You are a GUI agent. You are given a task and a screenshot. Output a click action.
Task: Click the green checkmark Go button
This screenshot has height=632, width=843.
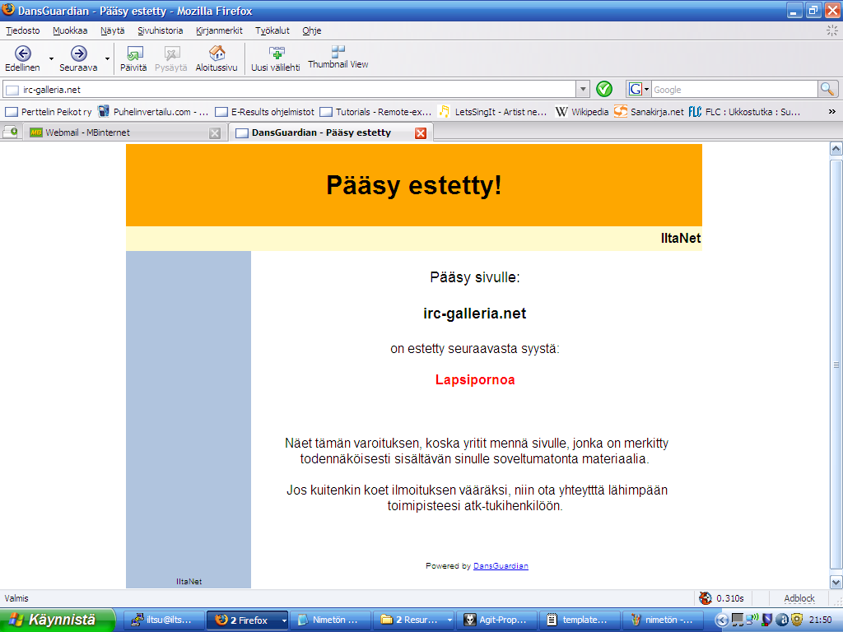(604, 89)
